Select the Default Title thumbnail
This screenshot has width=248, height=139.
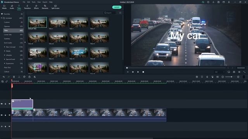[x=38, y=22]
